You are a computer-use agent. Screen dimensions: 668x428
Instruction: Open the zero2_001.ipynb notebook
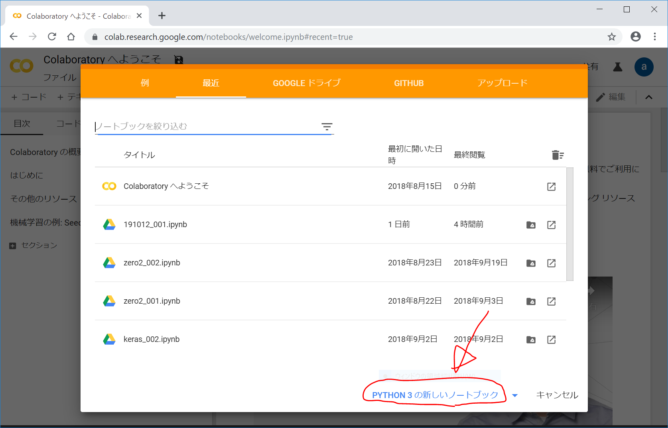pyautogui.click(x=152, y=301)
